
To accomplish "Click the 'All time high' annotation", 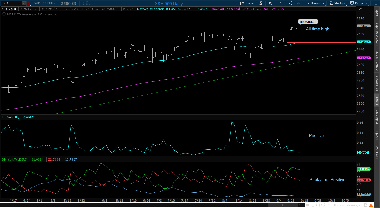I will (317, 29).
